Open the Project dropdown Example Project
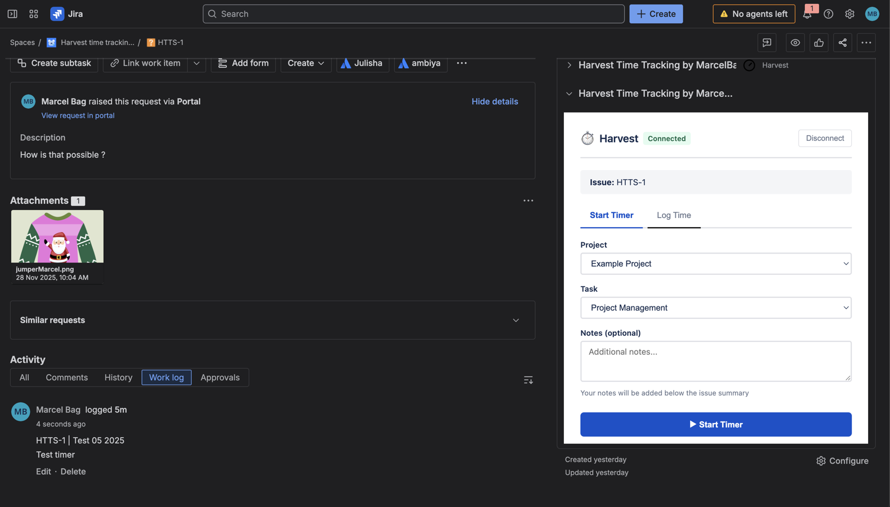Viewport: 890px width, 507px height. tap(716, 264)
